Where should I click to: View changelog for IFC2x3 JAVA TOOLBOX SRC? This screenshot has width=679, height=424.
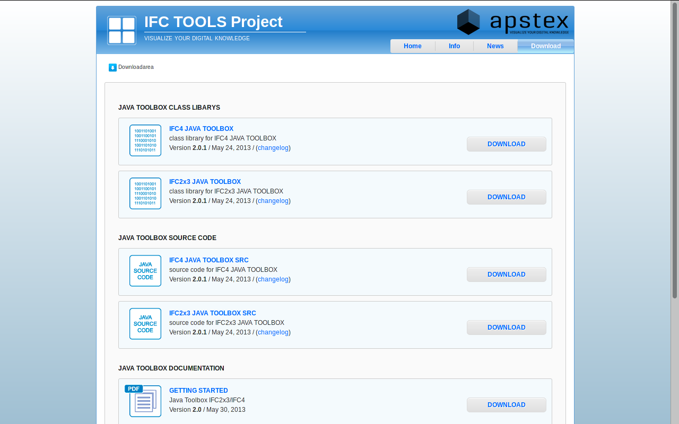pos(273,332)
